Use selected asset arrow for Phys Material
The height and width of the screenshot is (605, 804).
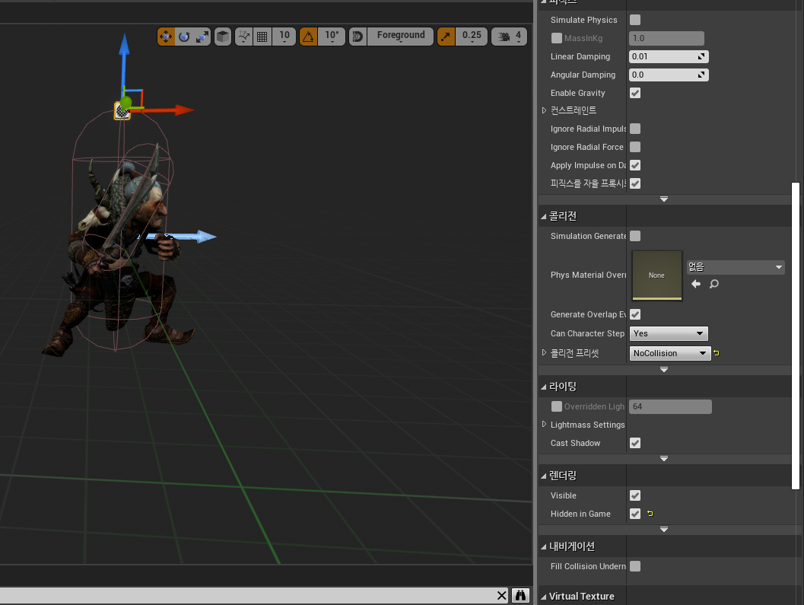point(696,284)
